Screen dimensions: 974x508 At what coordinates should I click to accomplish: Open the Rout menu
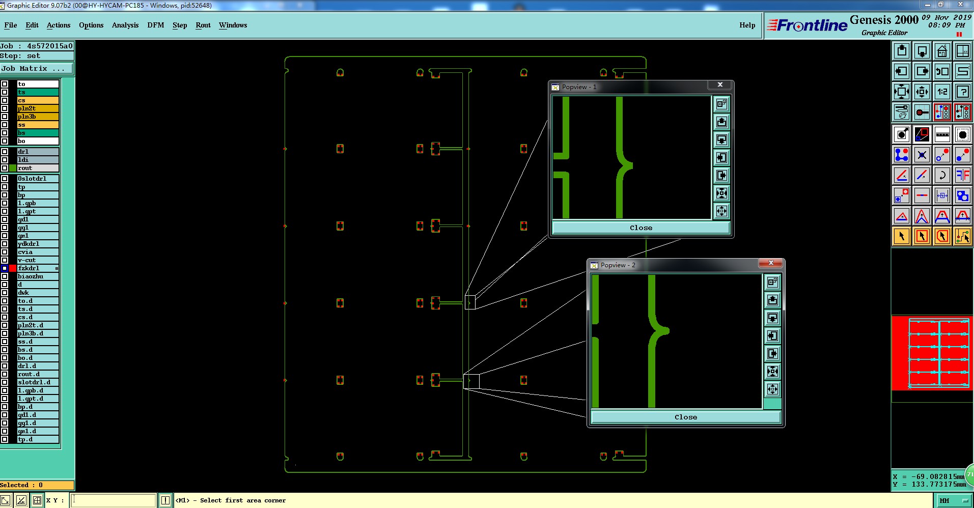[x=203, y=25]
